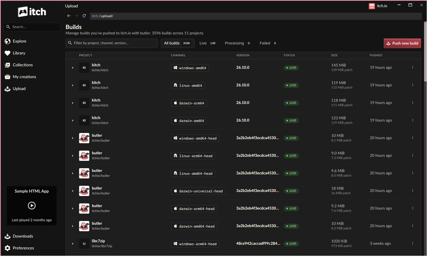
Task: Switch to Live builds tab
Action: tap(207, 43)
